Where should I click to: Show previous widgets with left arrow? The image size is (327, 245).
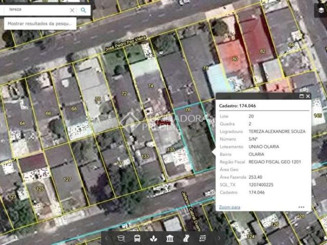pos(107,238)
